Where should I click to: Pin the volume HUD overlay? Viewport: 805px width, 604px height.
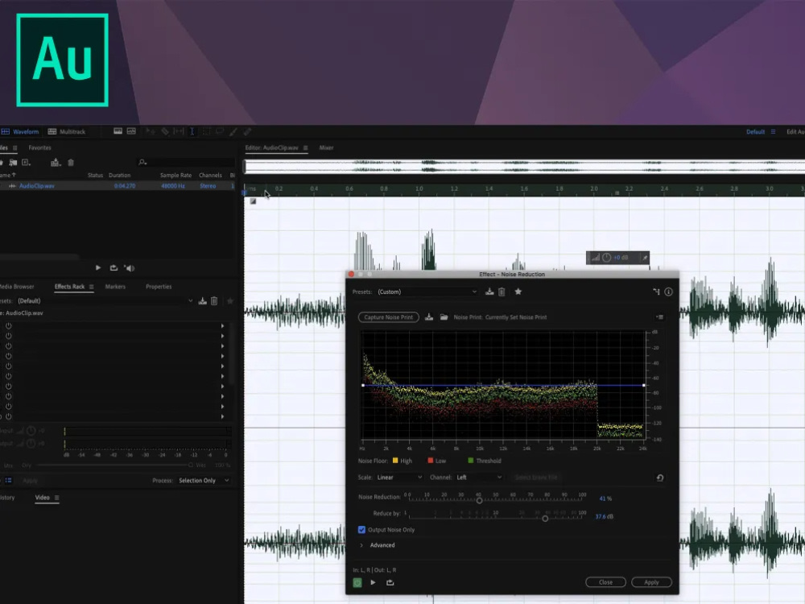pos(645,258)
